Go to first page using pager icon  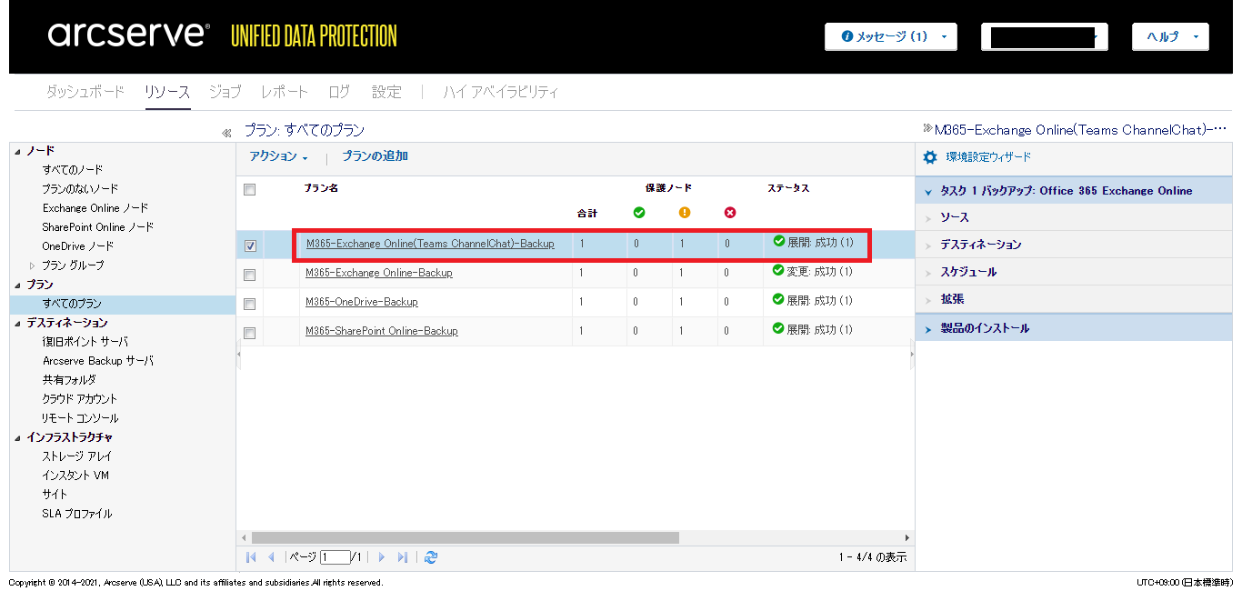[x=251, y=557]
